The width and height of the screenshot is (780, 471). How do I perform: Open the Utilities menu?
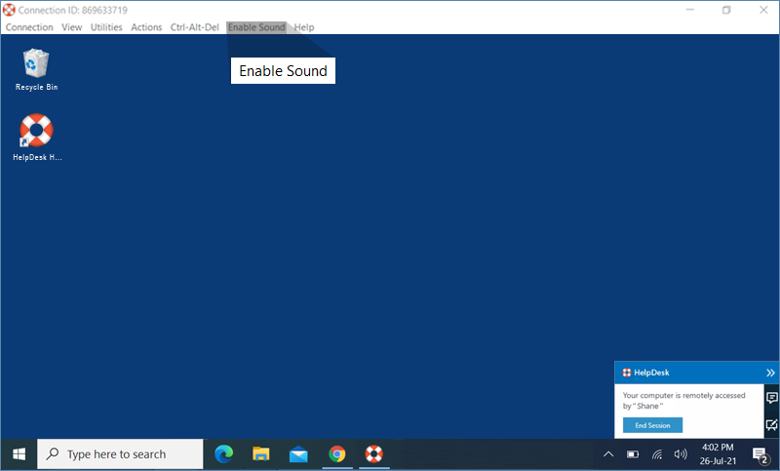(106, 27)
